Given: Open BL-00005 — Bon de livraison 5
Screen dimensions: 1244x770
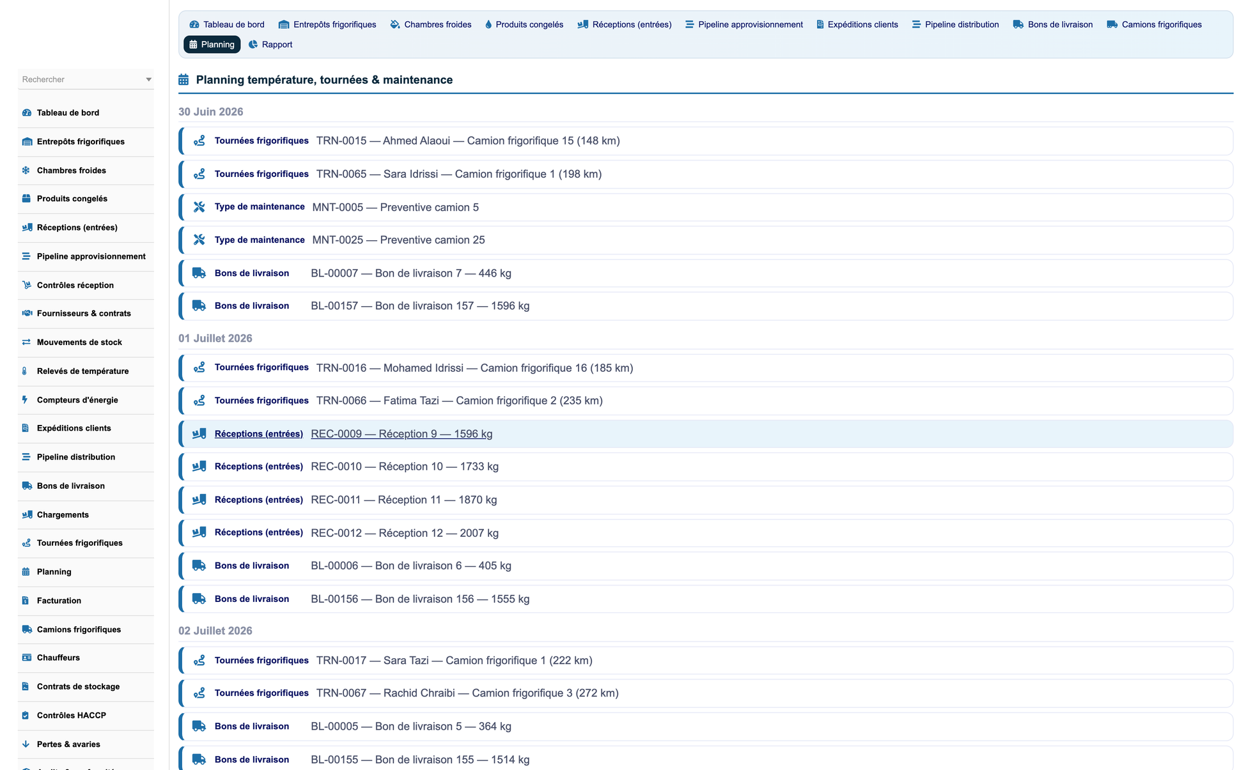Looking at the screenshot, I should coord(706,726).
